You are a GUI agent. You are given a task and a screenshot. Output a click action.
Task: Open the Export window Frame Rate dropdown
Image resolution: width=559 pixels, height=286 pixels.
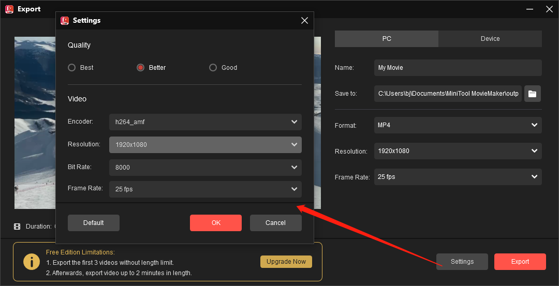point(458,177)
